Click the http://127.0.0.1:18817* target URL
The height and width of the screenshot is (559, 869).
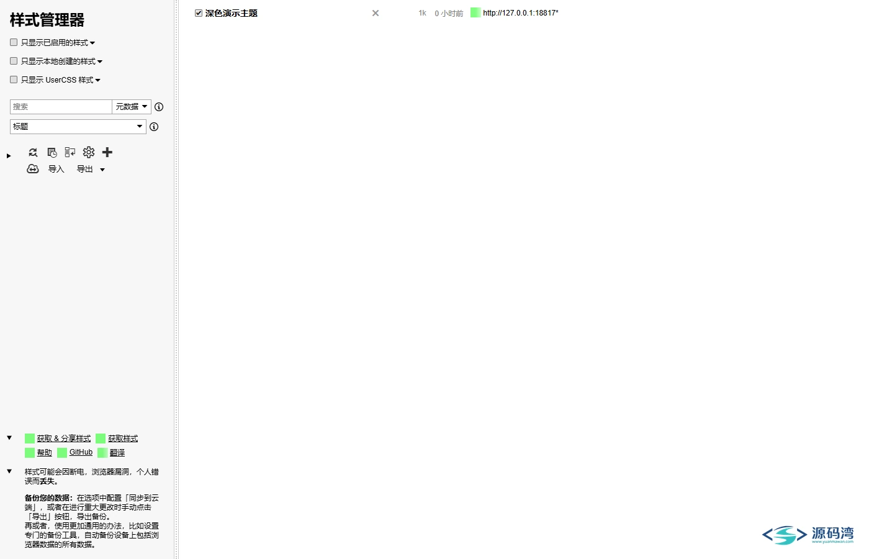point(521,12)
